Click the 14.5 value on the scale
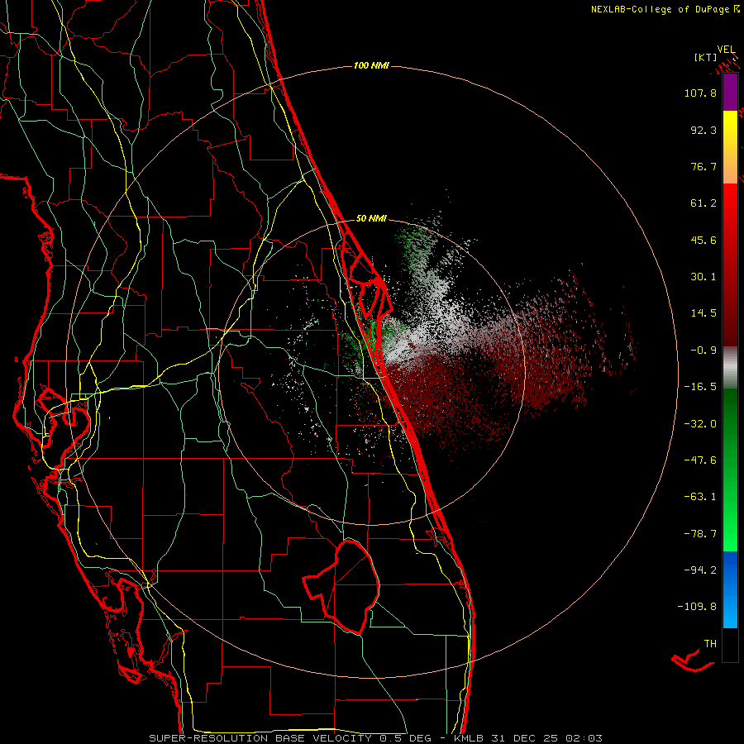This screenshot has height=744, width=744. point(703,313)
